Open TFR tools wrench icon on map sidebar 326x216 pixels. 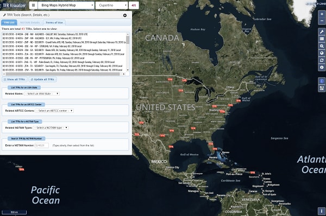(322, 32)
